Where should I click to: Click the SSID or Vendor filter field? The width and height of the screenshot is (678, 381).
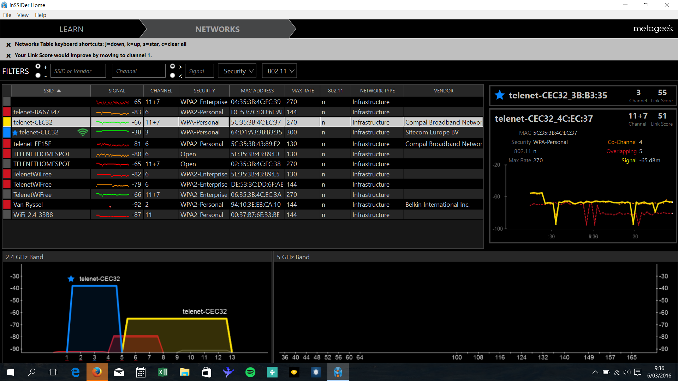point(78,71)
